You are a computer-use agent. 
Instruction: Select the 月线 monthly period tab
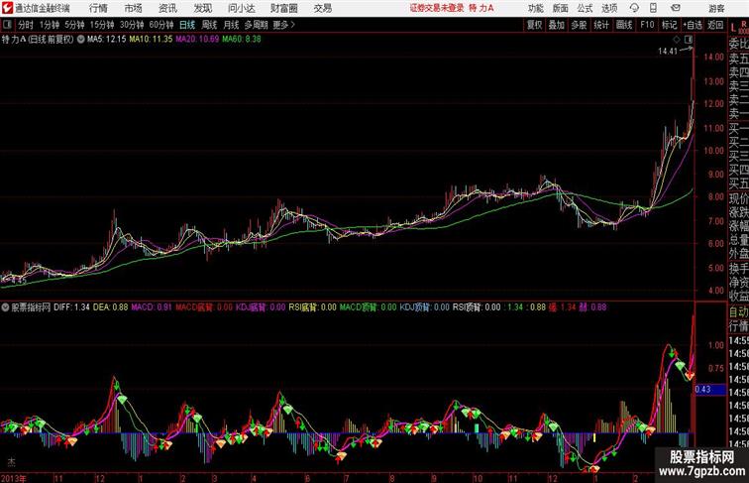[x=231, y=25]
